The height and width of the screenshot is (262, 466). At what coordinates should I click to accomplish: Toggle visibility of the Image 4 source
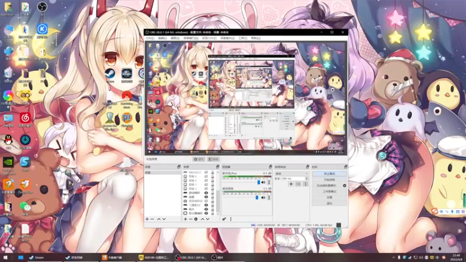206,180
